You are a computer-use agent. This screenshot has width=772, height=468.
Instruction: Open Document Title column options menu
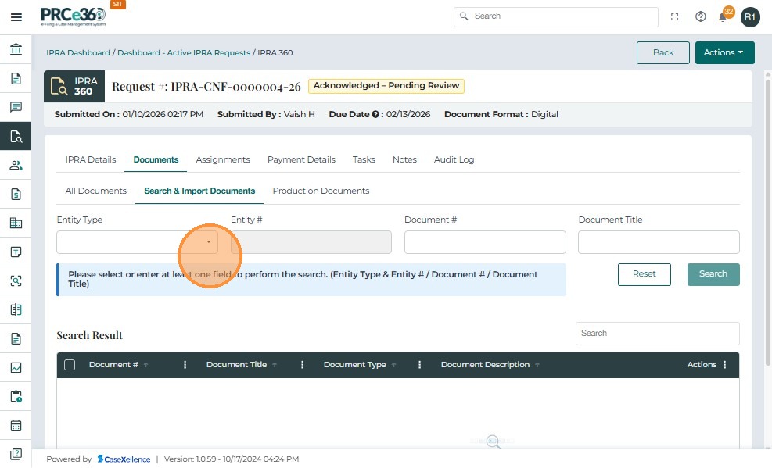pos(302,364)
